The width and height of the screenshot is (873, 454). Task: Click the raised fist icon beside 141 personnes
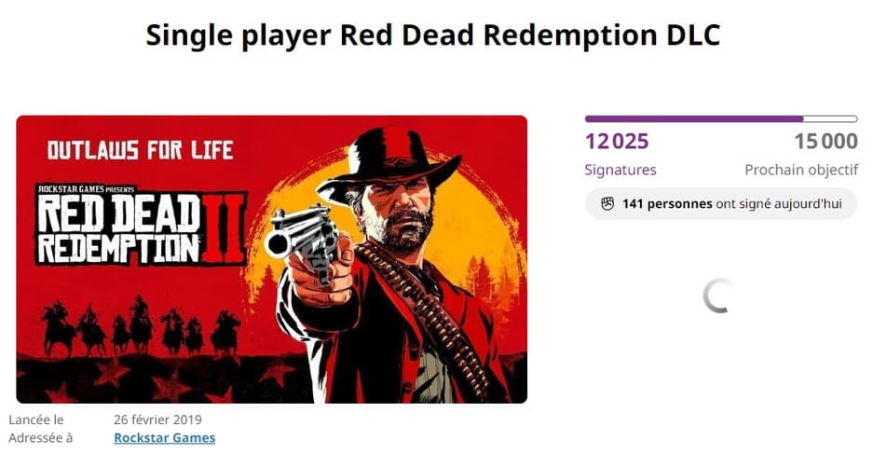pos(607,204)
